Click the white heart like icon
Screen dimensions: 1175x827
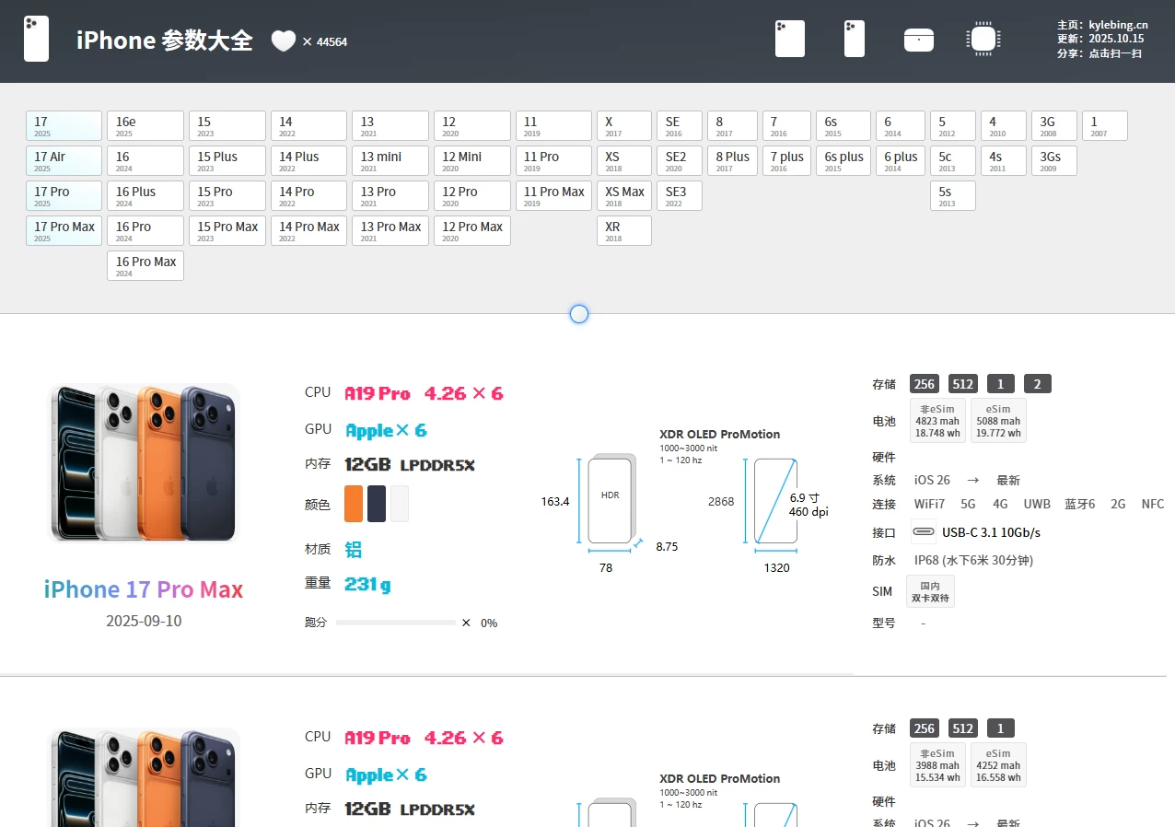tap(283, 41)
